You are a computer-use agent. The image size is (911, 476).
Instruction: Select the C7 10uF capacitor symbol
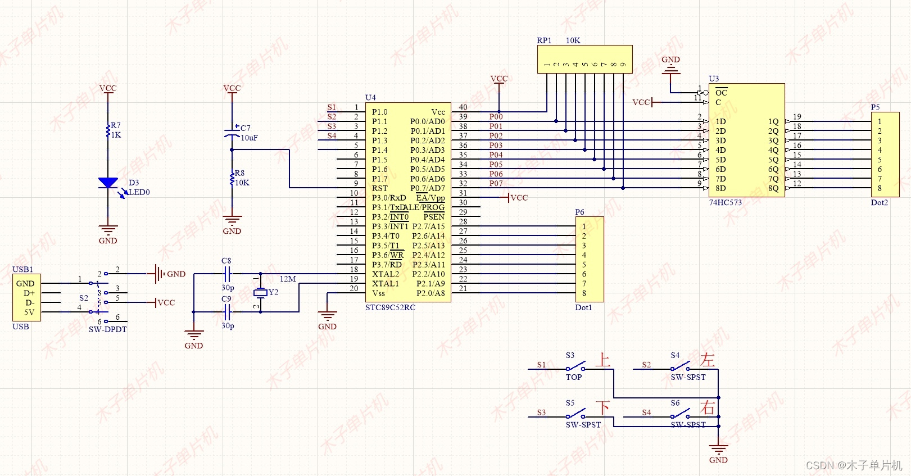coord(232,134)
